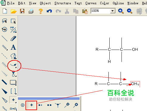This screenshot has width=147, height=111.
Task: Choose circled plus charge symbol
Action: 22,105
